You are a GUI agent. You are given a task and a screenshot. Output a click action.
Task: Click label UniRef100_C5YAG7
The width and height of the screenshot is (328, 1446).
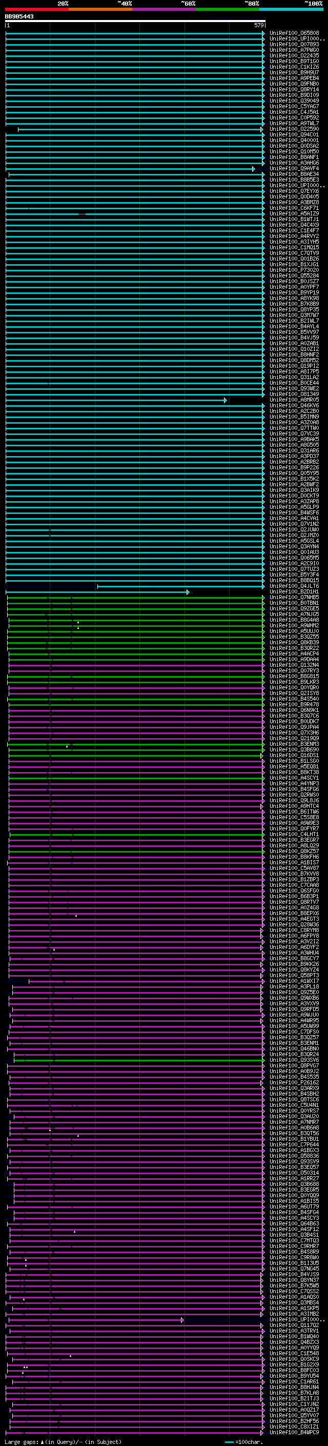294,107
